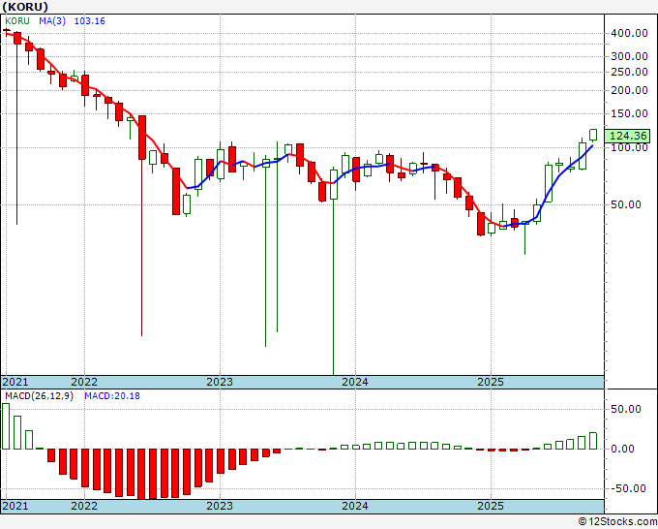Click the 12Stocks.com copyright link
Viewport: 658px width, 529px height.
(x=617, y=522)
